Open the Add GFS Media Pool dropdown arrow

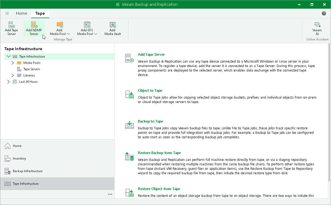(x=96, y=34)
